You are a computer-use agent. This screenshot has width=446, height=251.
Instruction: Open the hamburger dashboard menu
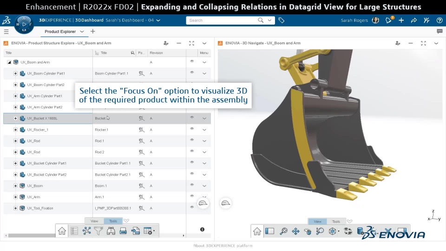(6, 31)
